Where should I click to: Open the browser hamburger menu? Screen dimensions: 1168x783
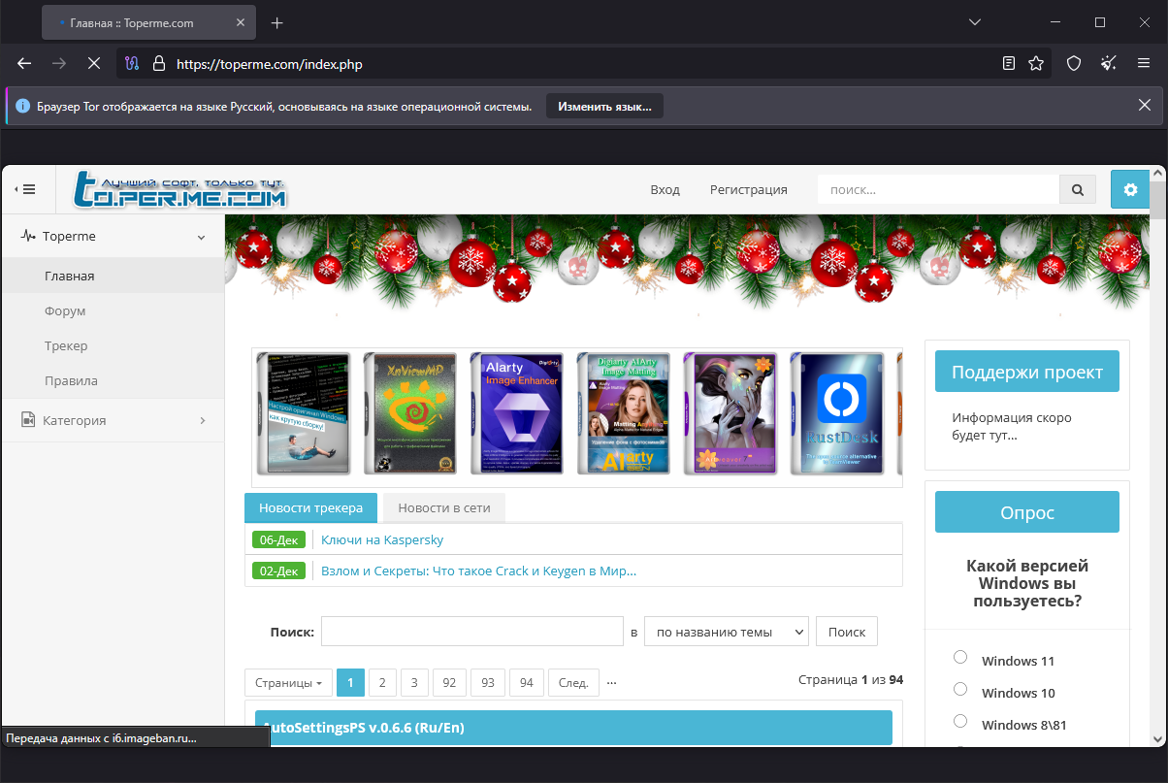tap(1144, 63)
